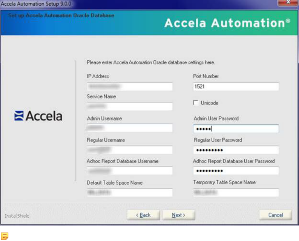The image size is (299, 241).
Task: Click the 'Set up Accela Automation Oracle Database' heading
Action: [x=61, y=15]
